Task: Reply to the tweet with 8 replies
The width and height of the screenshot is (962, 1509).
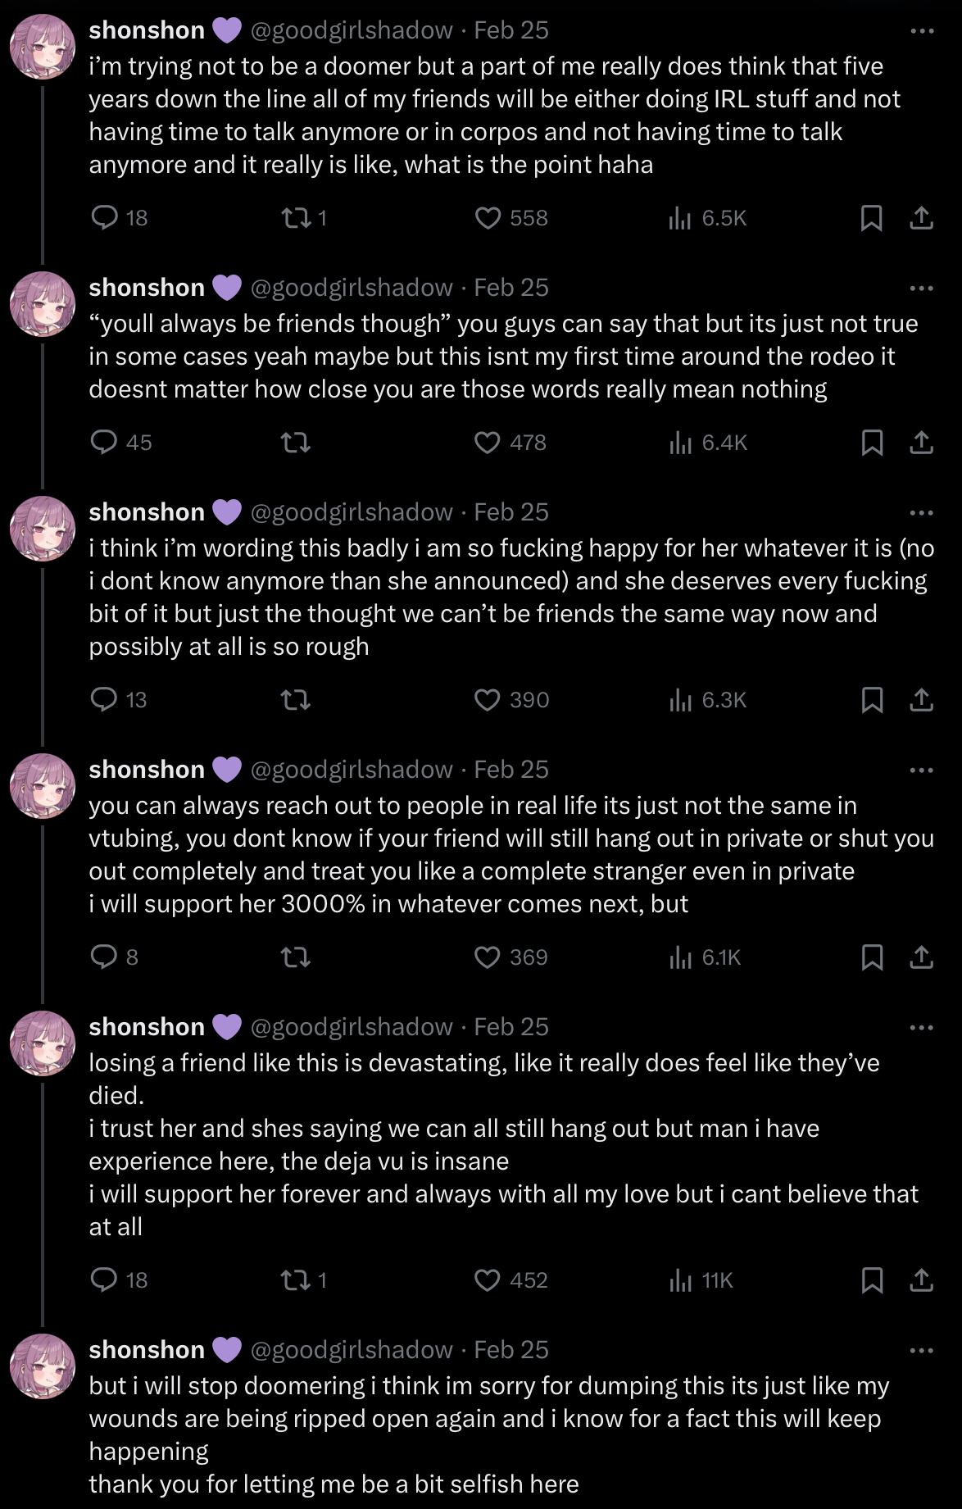Action: point(104,957)
